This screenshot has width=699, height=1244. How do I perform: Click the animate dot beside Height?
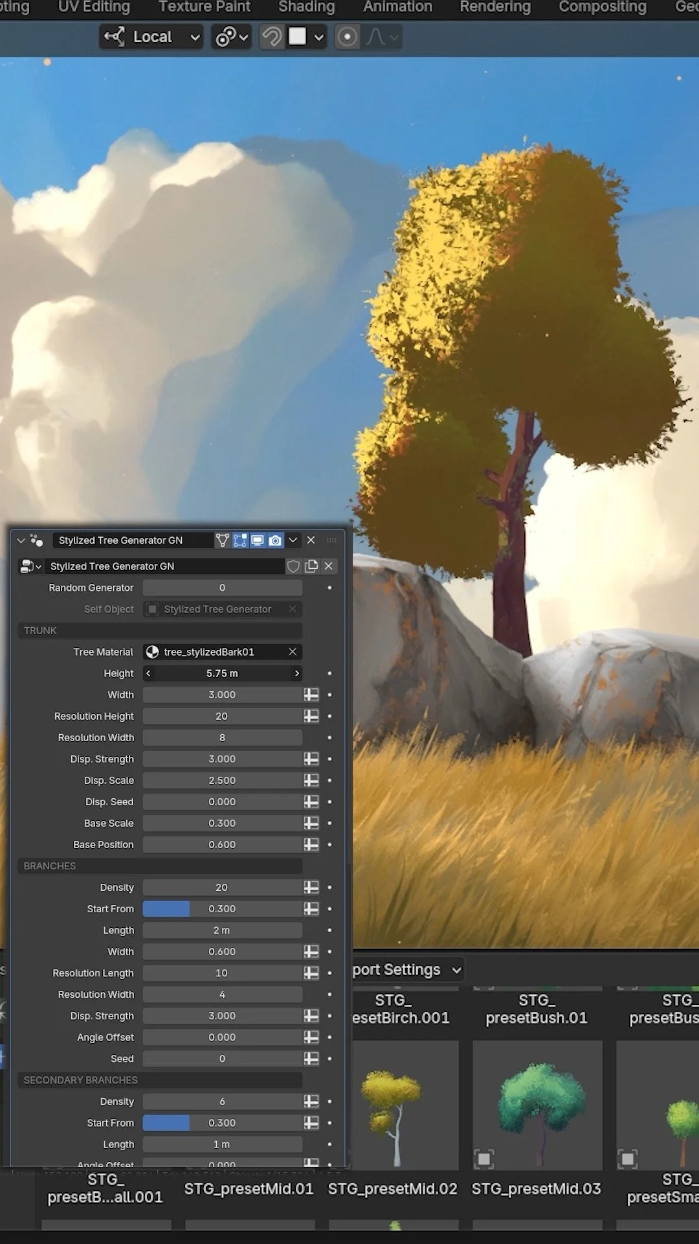[x=329, y=673]
